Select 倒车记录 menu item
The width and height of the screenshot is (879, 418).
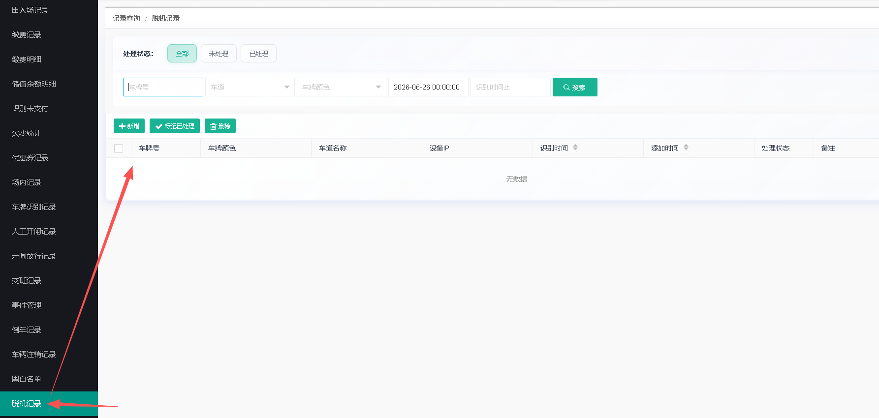point(27,330)
